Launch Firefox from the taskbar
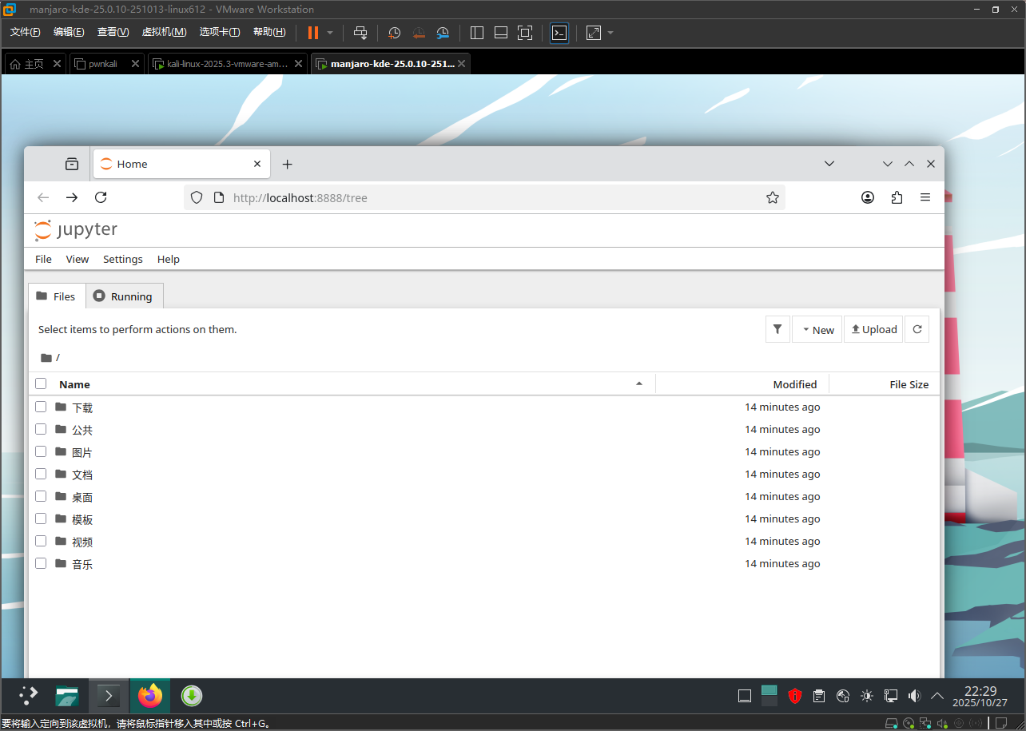This screenshot has height=731, width=1026. [x=149, y=696]
